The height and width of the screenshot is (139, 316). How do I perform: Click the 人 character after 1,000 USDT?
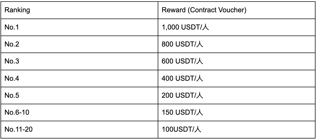205,27
